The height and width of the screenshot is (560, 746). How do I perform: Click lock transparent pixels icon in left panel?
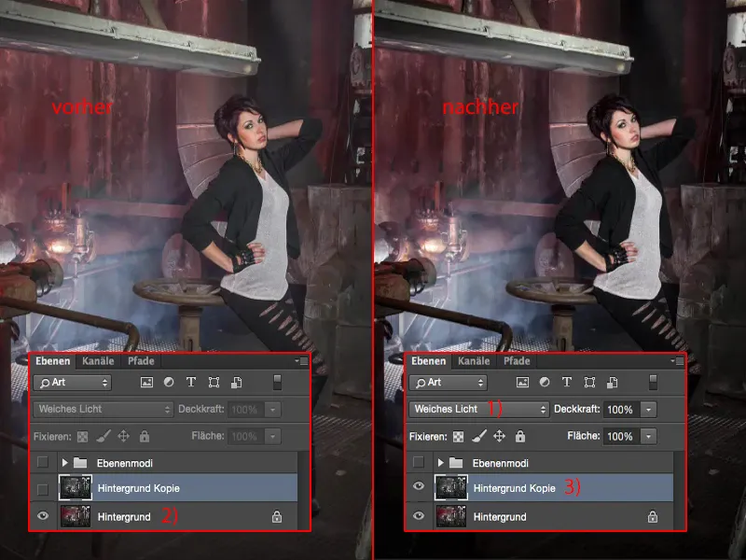pyautogui.click(x=82, y=437)
